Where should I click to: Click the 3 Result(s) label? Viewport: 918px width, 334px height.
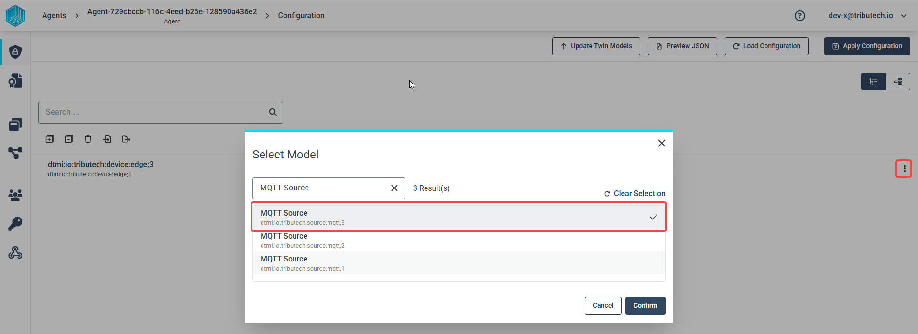pos(431,188)
